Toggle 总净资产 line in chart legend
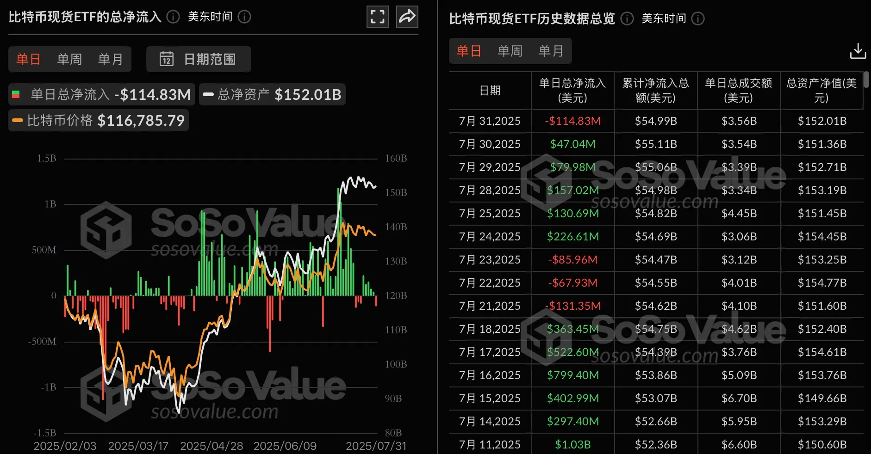 272,95
